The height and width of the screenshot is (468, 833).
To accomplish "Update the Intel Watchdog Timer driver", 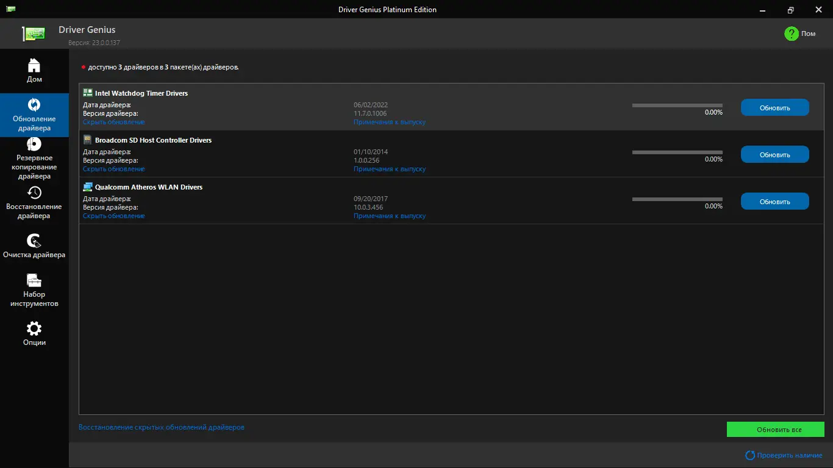I will pos(775,107).
